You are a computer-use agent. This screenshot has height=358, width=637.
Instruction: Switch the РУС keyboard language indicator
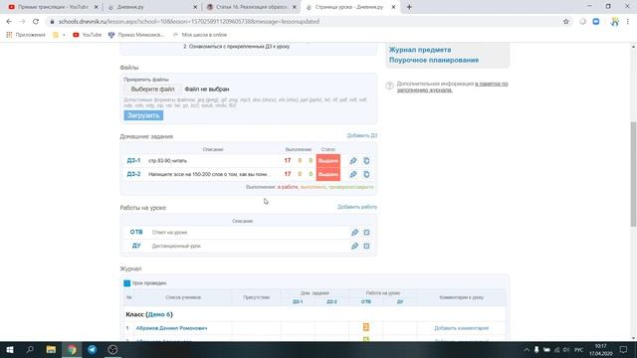point(578,349)
